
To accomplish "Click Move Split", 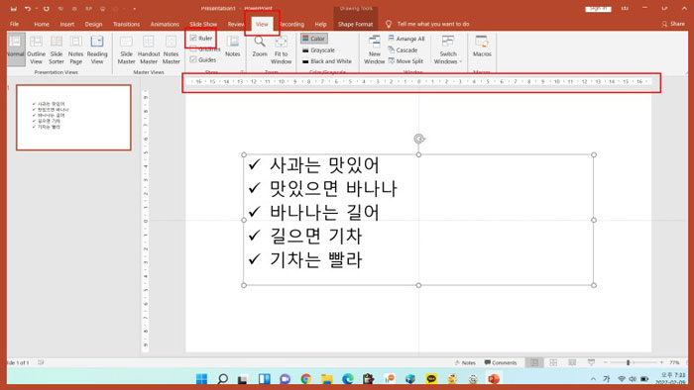I will 405,61.
